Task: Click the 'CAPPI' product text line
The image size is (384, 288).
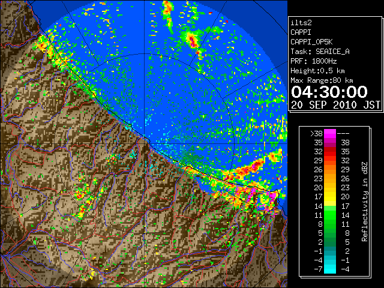Action: coord(301,32)
